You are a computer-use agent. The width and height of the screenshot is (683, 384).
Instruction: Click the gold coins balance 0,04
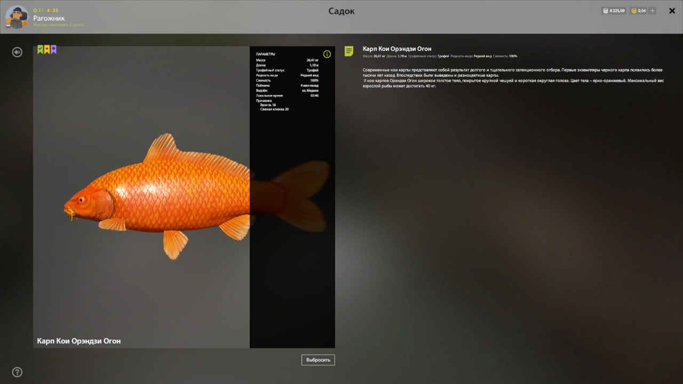point(638,11)
